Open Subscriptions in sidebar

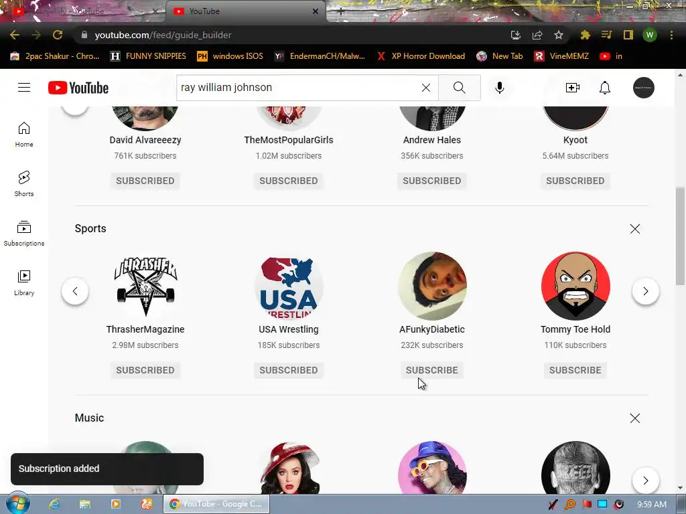pyautogui.click(x=24, y=234)
